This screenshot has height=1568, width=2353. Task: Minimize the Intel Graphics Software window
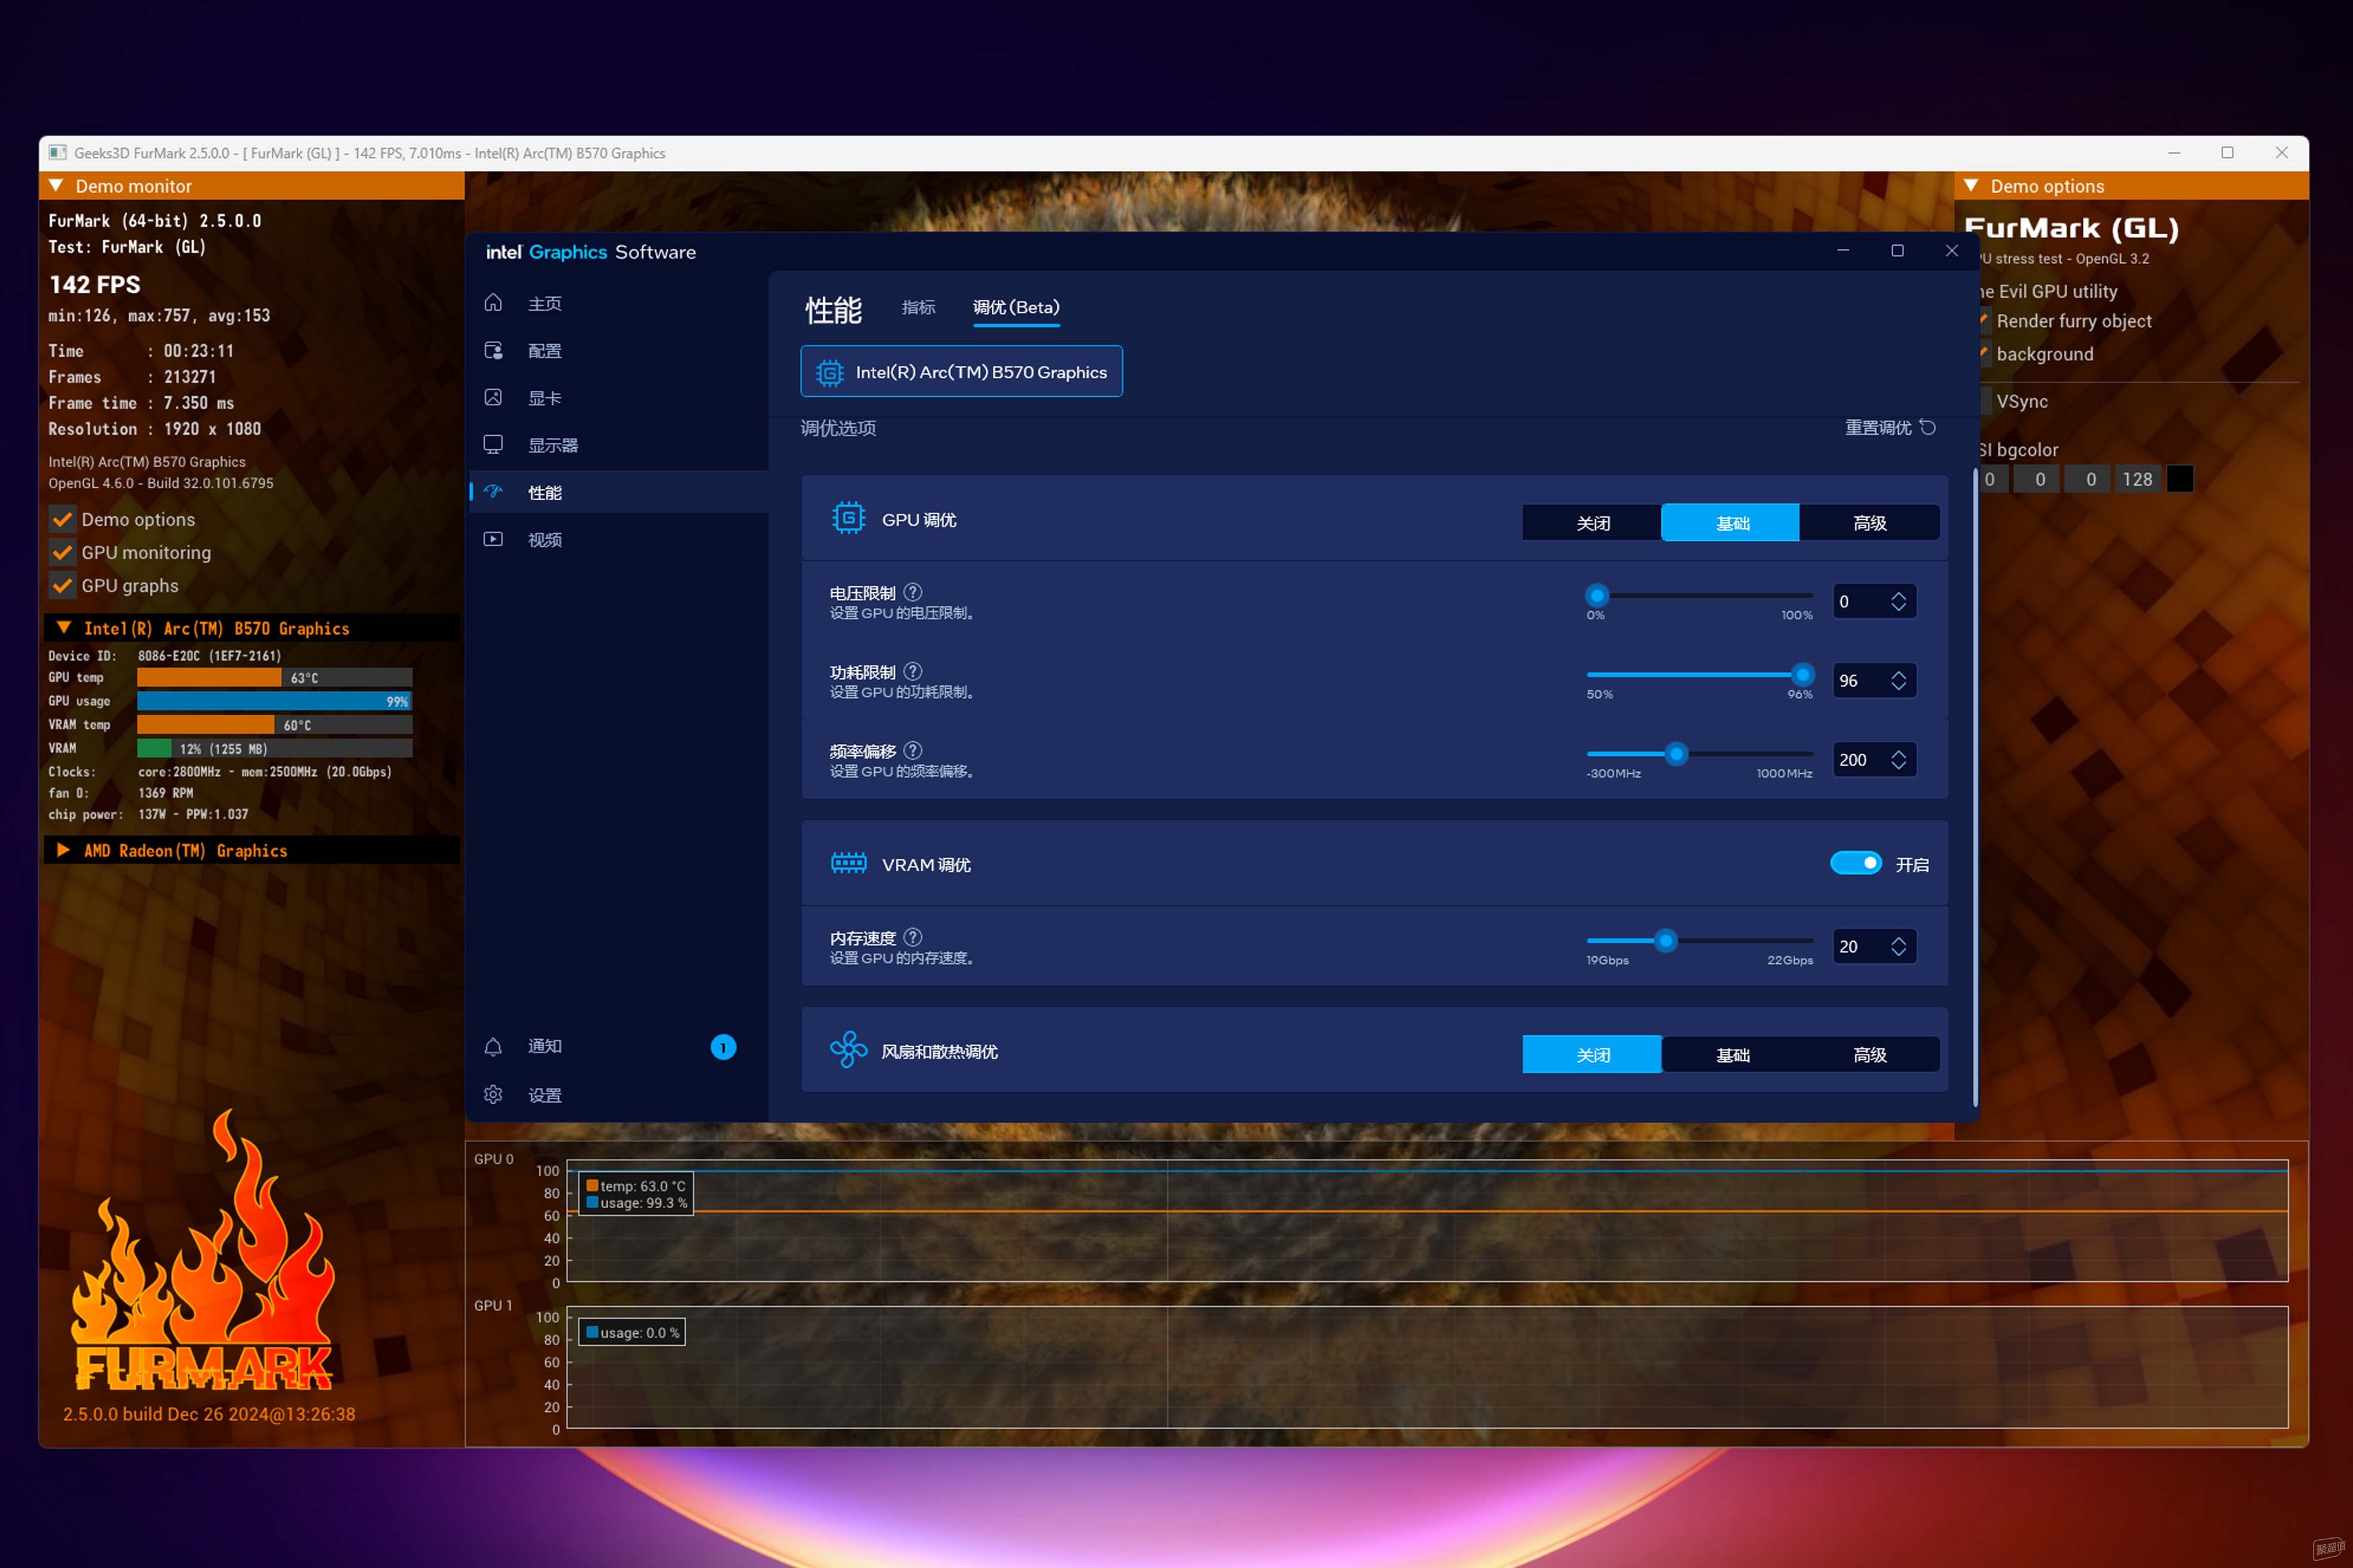1843,251
